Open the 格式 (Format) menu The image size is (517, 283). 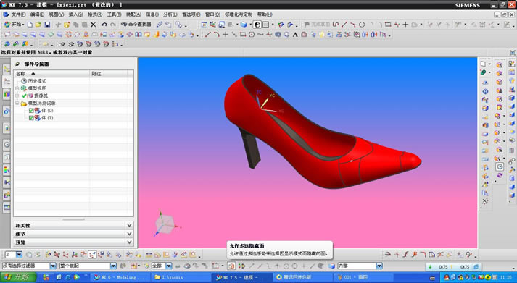pos(95,14)
